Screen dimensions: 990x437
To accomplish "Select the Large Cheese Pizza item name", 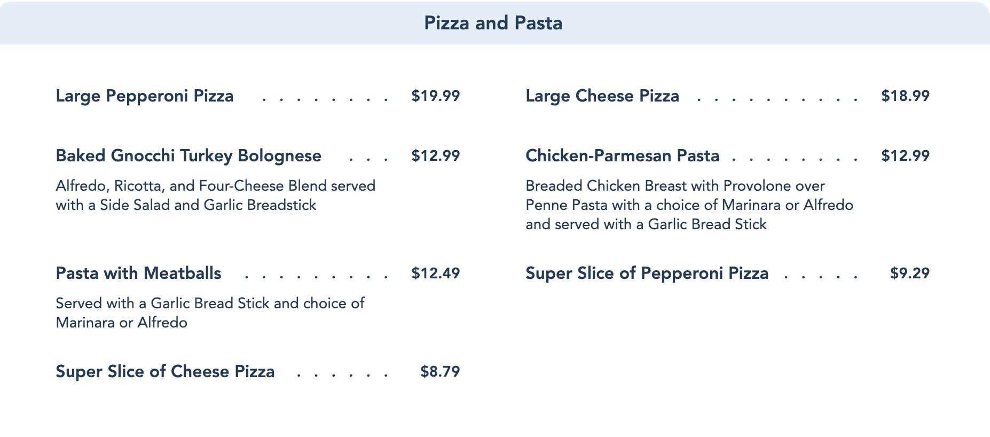I will [602, 96].
